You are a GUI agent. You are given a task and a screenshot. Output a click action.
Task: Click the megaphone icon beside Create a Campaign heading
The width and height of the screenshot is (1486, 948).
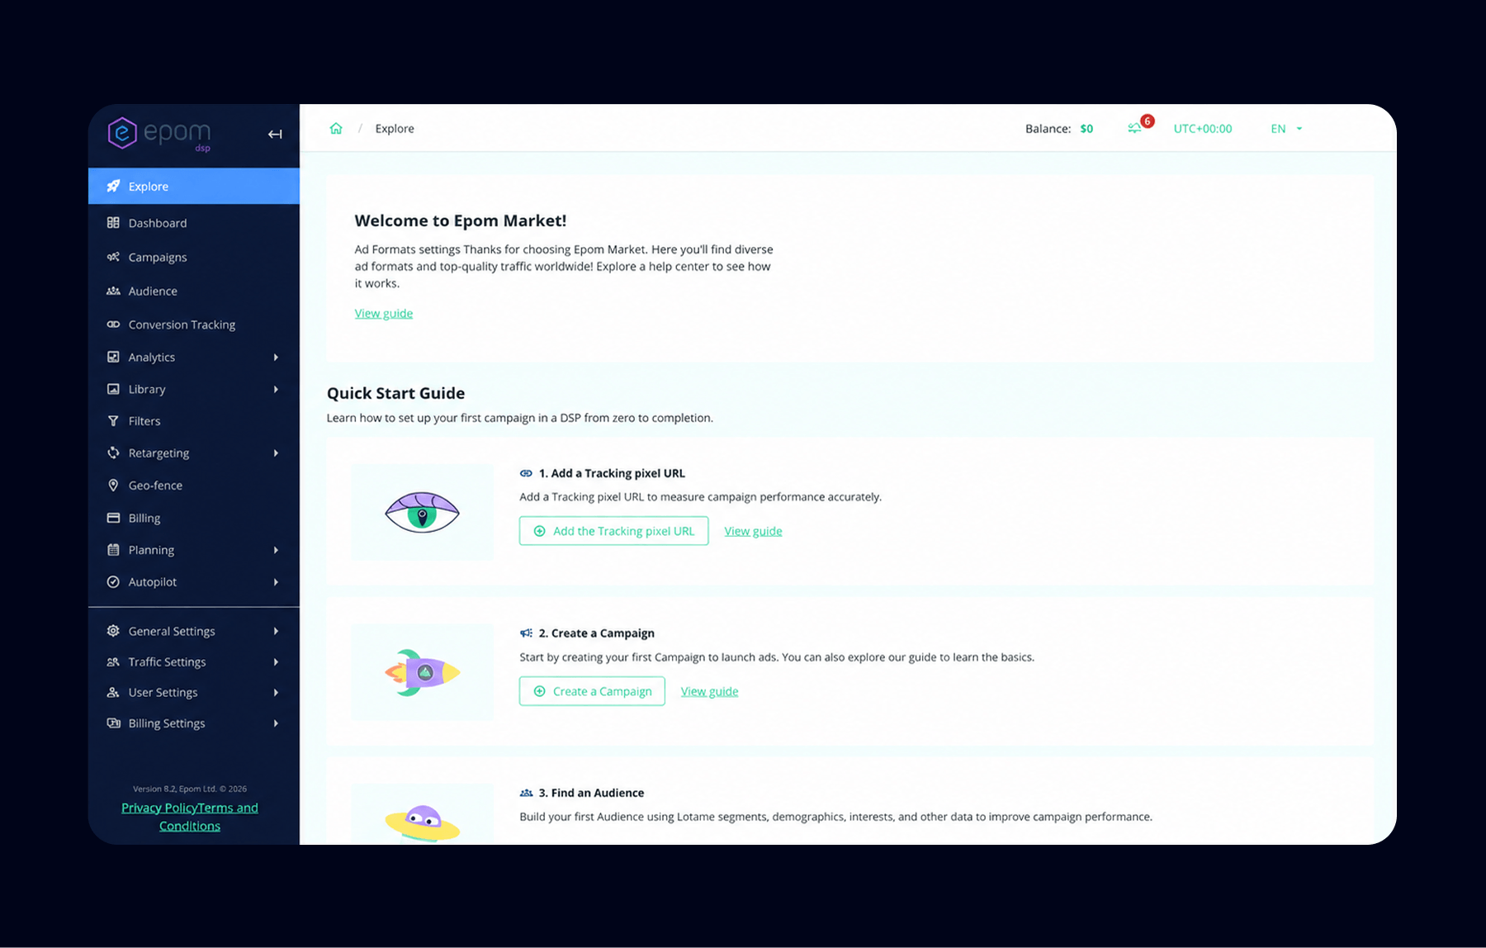526,633
